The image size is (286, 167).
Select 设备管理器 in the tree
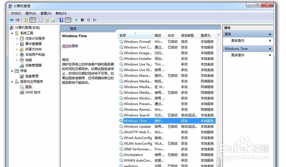click(x=33, y=65)
